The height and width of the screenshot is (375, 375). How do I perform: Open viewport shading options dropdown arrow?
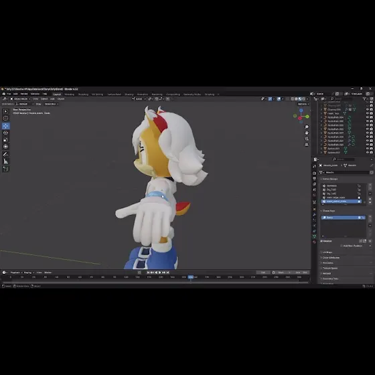pos(307,99)
